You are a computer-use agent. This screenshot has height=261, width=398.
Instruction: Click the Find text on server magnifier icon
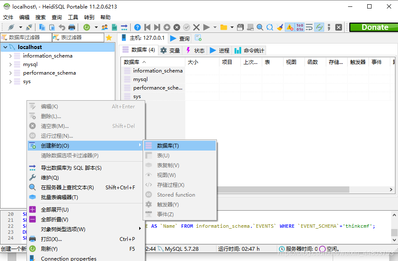260,27
